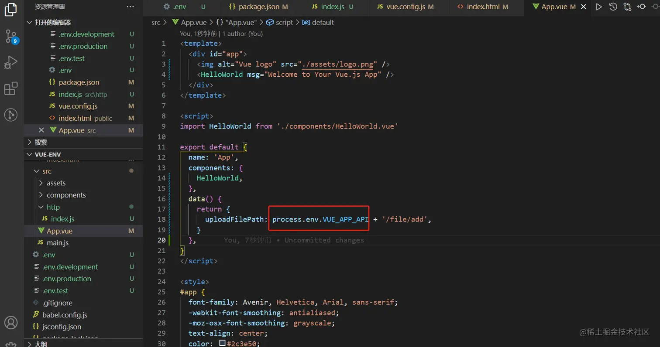660x347 pixels.
Task: Click the default breadcrumb segment
Action: [x=318, y=22]
